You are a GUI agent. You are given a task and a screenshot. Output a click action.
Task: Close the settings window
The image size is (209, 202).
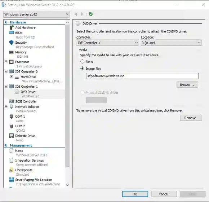click(x=203, y=5)
